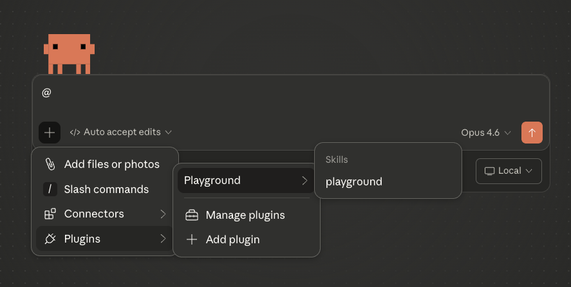Open the Auto accept edits mode dropdown
Screen dimensions: 571x287
(121, 133)
